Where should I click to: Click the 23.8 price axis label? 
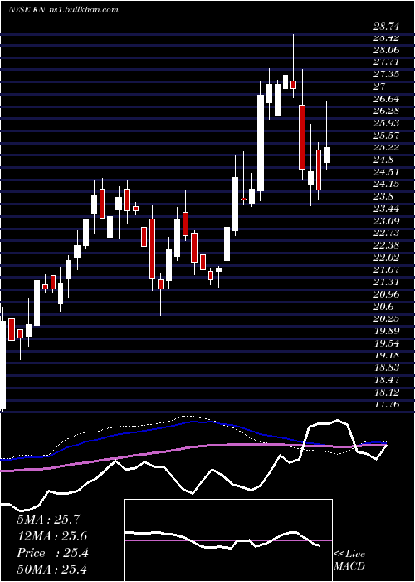point(383,196)
